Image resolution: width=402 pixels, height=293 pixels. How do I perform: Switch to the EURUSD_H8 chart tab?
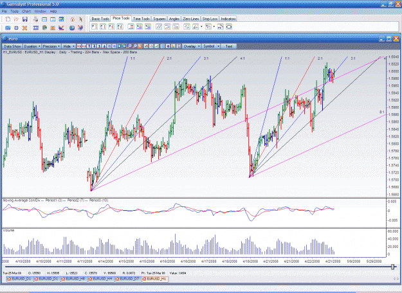click(x=75, y=279)
